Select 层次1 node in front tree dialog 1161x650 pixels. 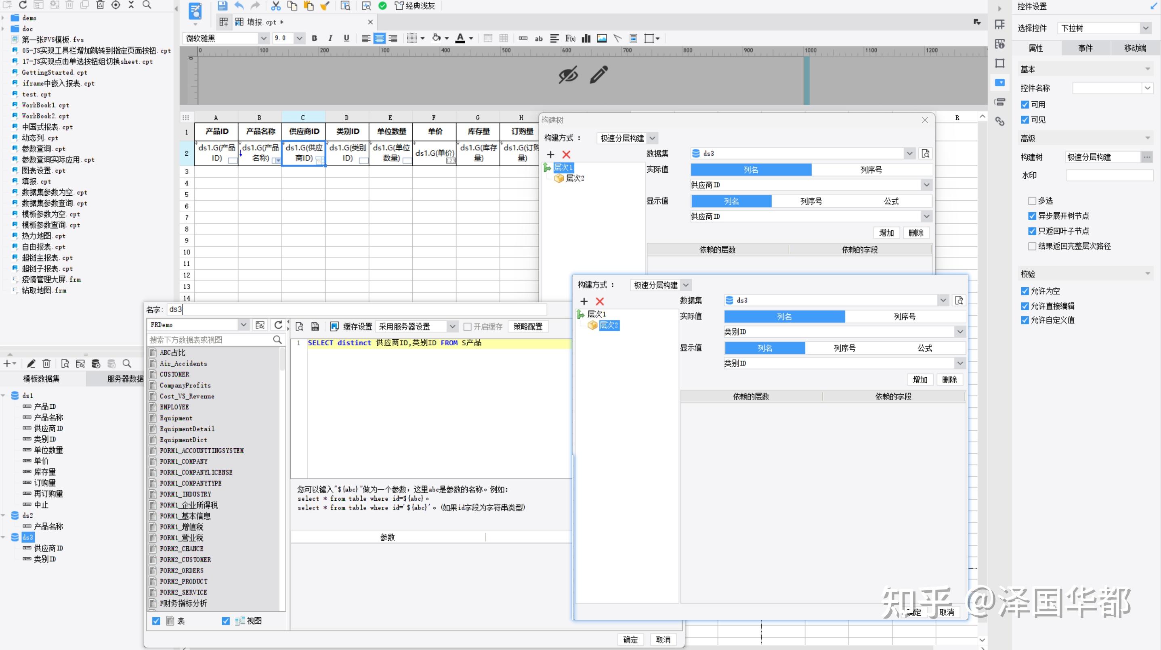click(x=596, y=314)
